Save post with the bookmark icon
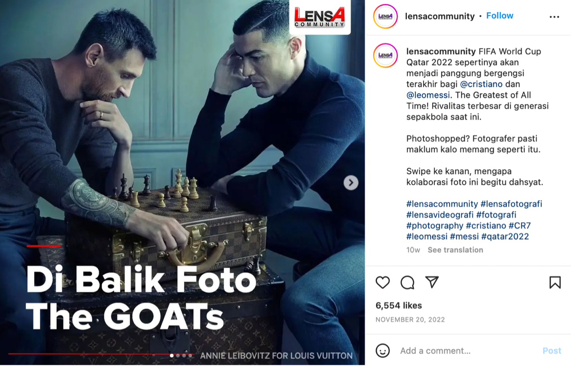571x366 pixels. click(555, 282)
